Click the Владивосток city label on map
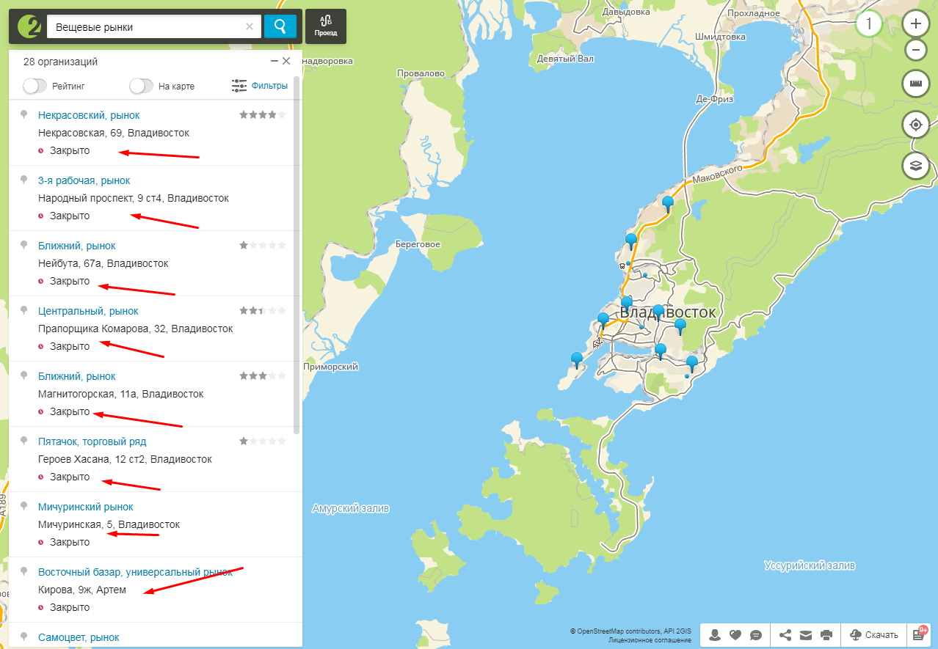Screen dimensions: 938x649 coord(668,313)
